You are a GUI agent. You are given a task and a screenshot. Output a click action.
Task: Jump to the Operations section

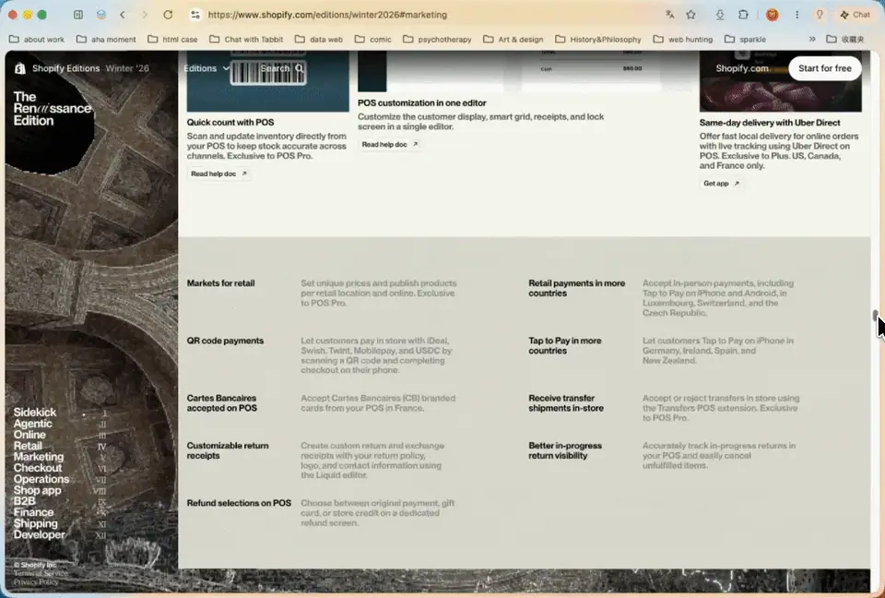point(41,479)
